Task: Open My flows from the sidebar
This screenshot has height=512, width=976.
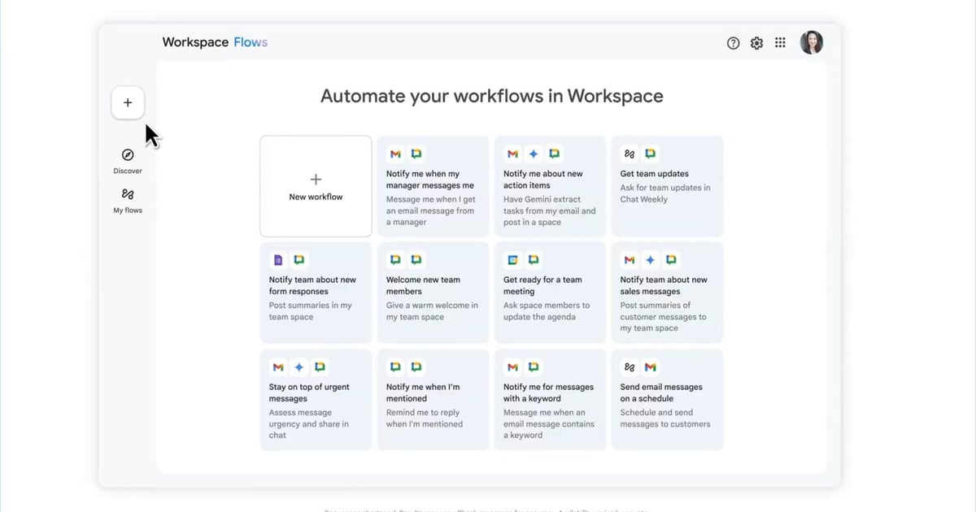Action: click(128, 201)
